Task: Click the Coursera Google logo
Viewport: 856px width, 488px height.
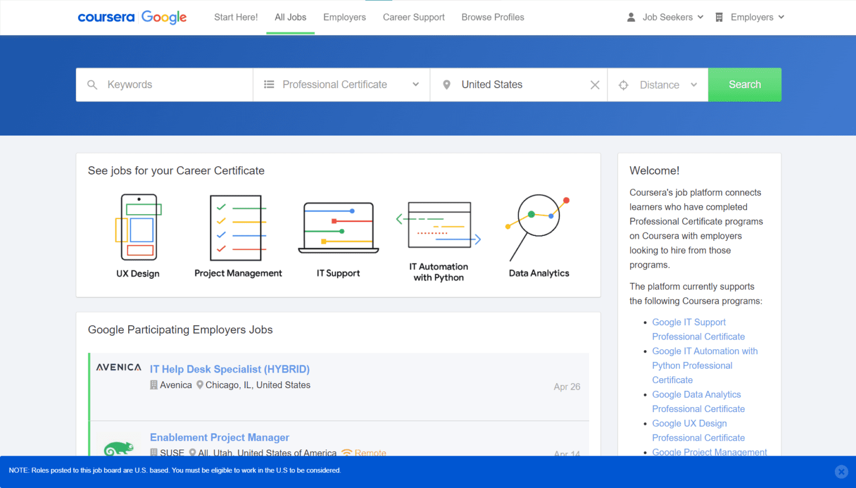Action: click(132, 17)
